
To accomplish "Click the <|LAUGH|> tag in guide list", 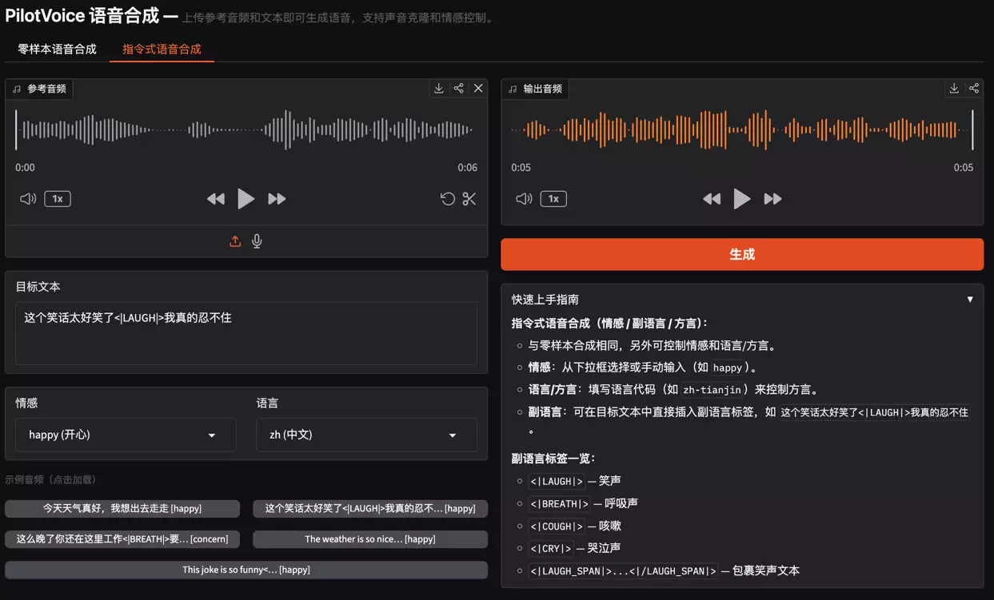I will tap(557, 481).
